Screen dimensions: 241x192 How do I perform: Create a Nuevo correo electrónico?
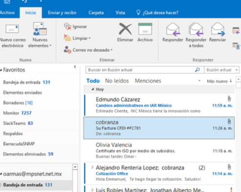click(x=13, y=35)
